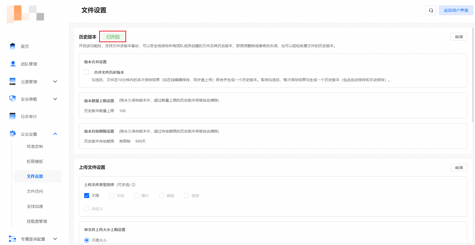Screen dimensions: 475x245
Task: Tick the 自定义 file type checkbox
Action: [87, 209]
